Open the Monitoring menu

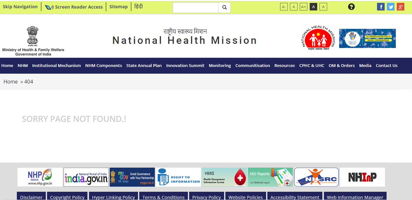tap(220, 66)
